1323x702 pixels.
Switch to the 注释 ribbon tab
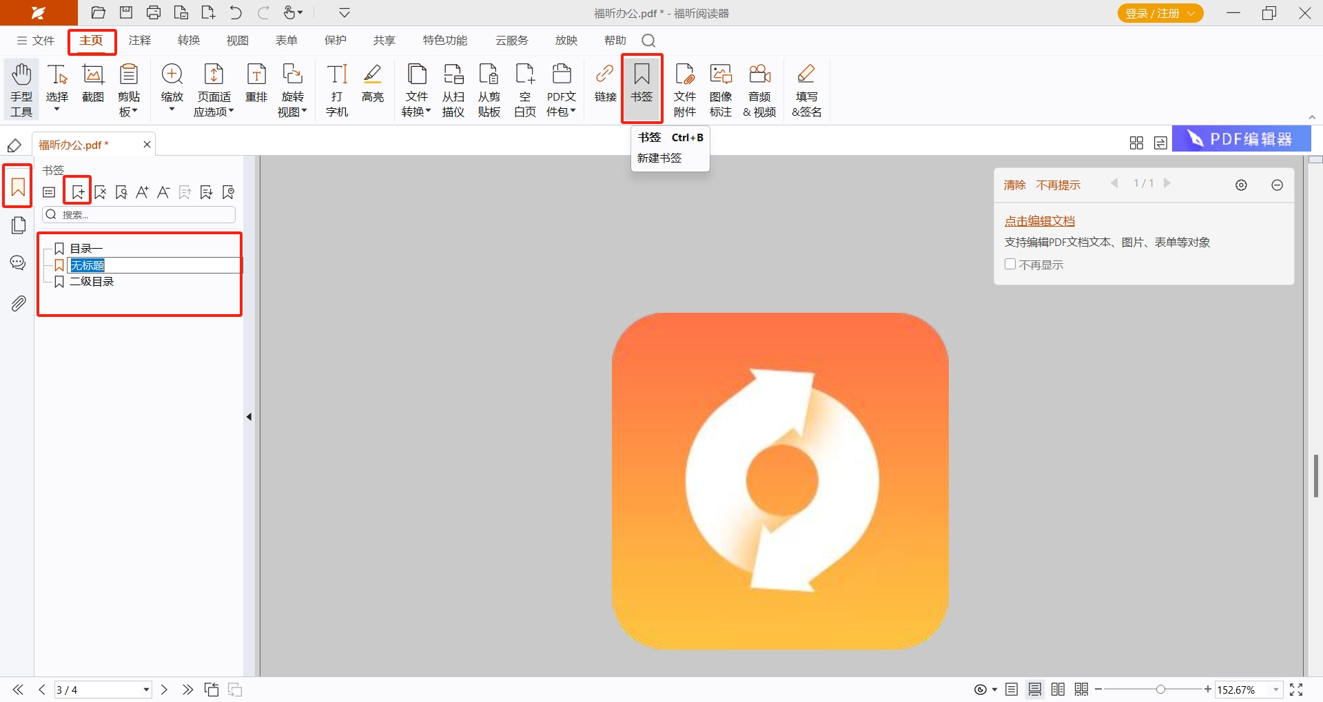pyautogui.click(x=140, y=41)
